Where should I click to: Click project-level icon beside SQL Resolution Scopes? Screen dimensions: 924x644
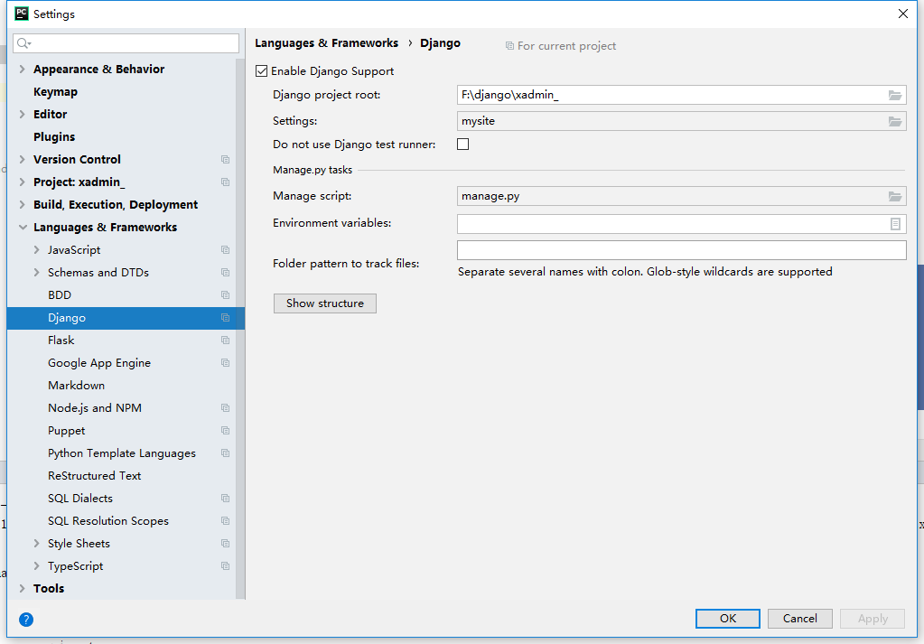(225, 521)
